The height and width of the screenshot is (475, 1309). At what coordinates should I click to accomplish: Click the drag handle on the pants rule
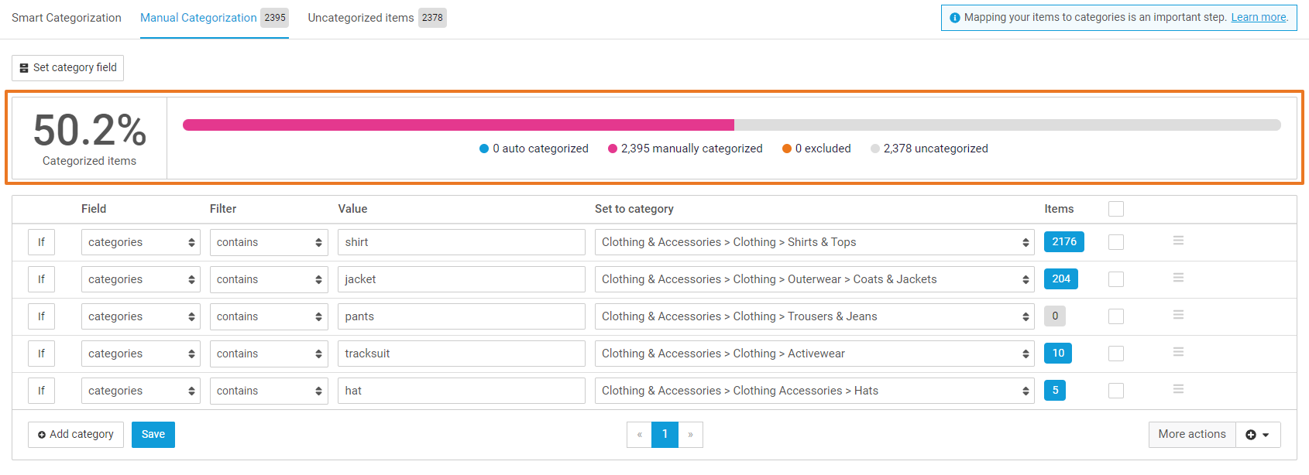pos(1178,316)
